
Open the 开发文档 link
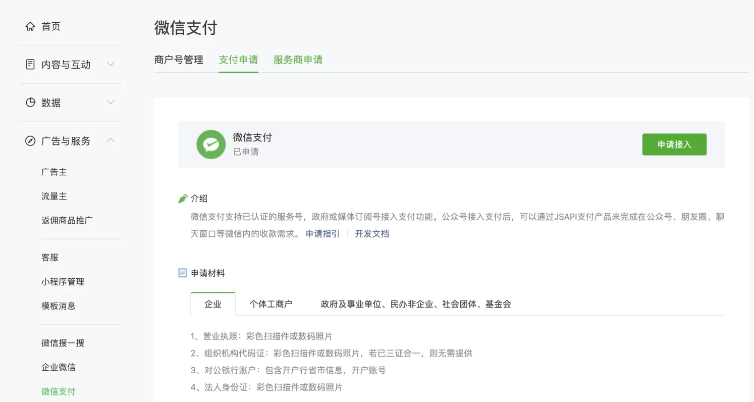372,234
